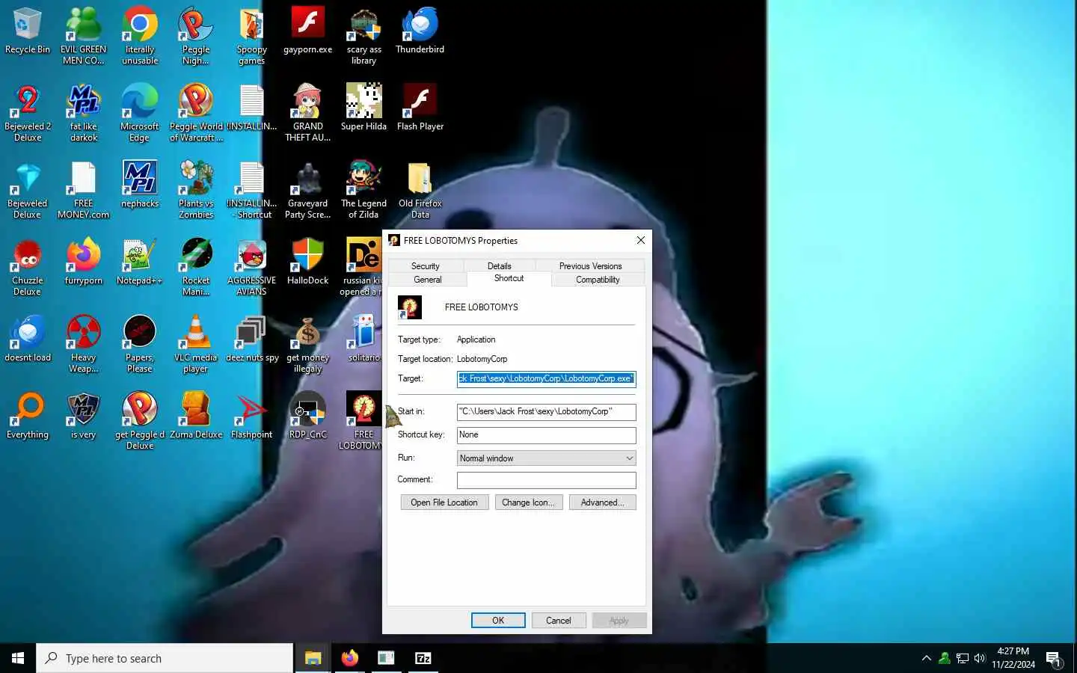
Task: Click the Advanced... button
Action: [603, 503]
